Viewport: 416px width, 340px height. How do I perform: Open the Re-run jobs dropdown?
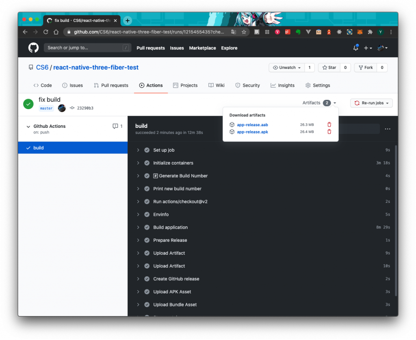tap(371, 103)
